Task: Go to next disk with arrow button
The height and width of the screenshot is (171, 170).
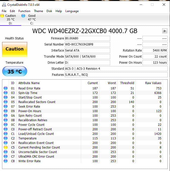Action: coord(165,31)
